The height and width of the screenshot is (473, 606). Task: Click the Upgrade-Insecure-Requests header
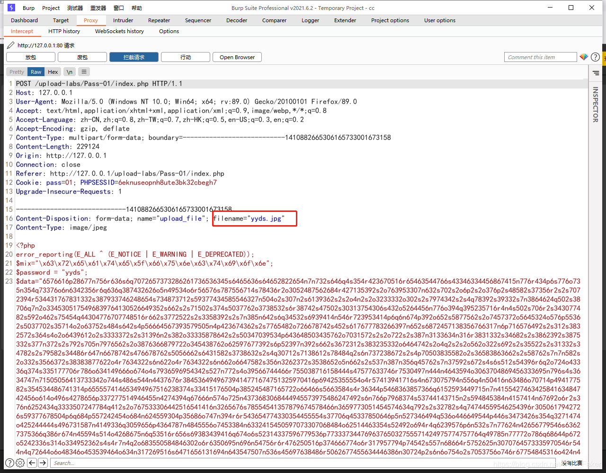click(x=69, y=192)
